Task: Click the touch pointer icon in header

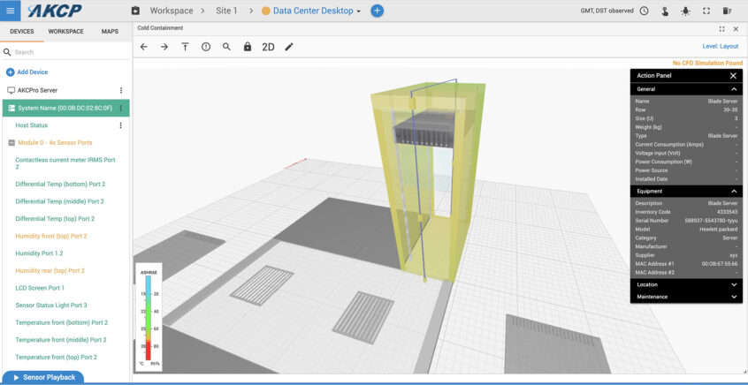Action: [665, 11]
